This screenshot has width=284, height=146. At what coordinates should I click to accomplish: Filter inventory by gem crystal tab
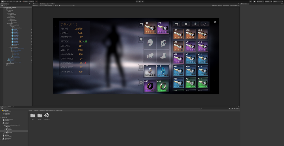(195, 24)
